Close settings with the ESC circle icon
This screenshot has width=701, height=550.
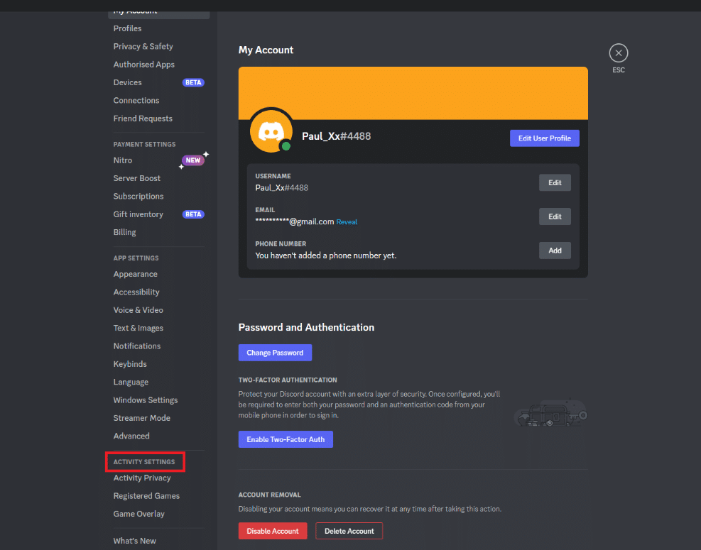click(x=619, y=53)
